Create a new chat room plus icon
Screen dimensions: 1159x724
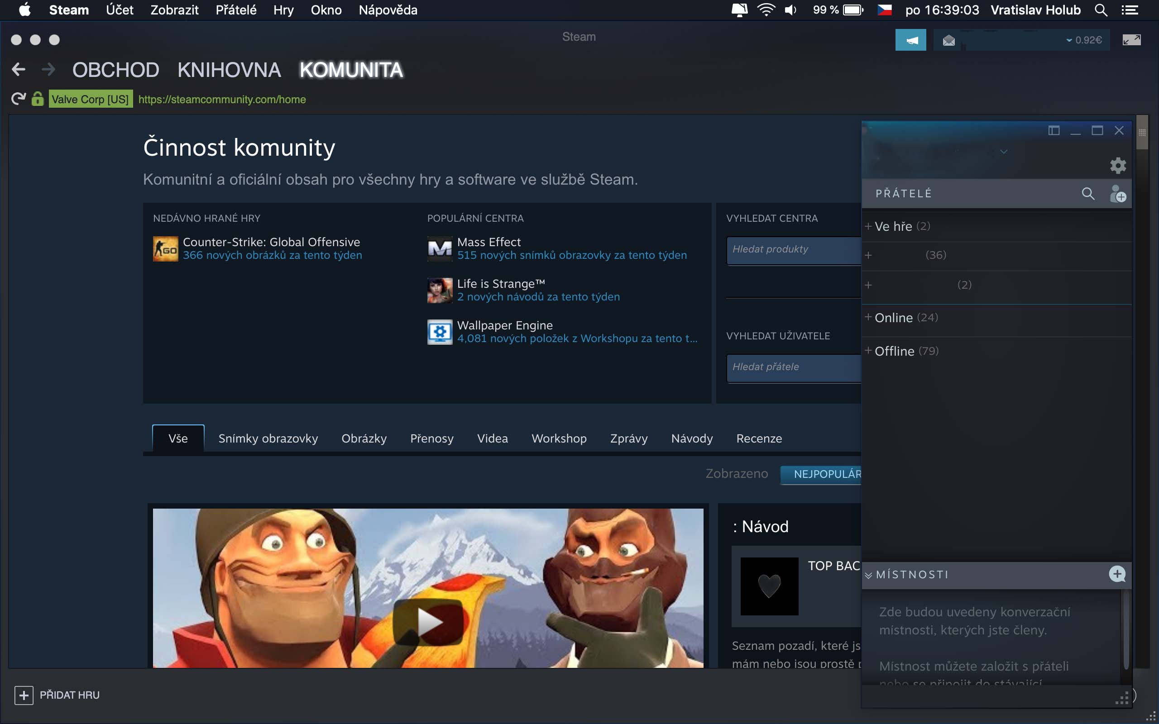[x=1117, y=574]
